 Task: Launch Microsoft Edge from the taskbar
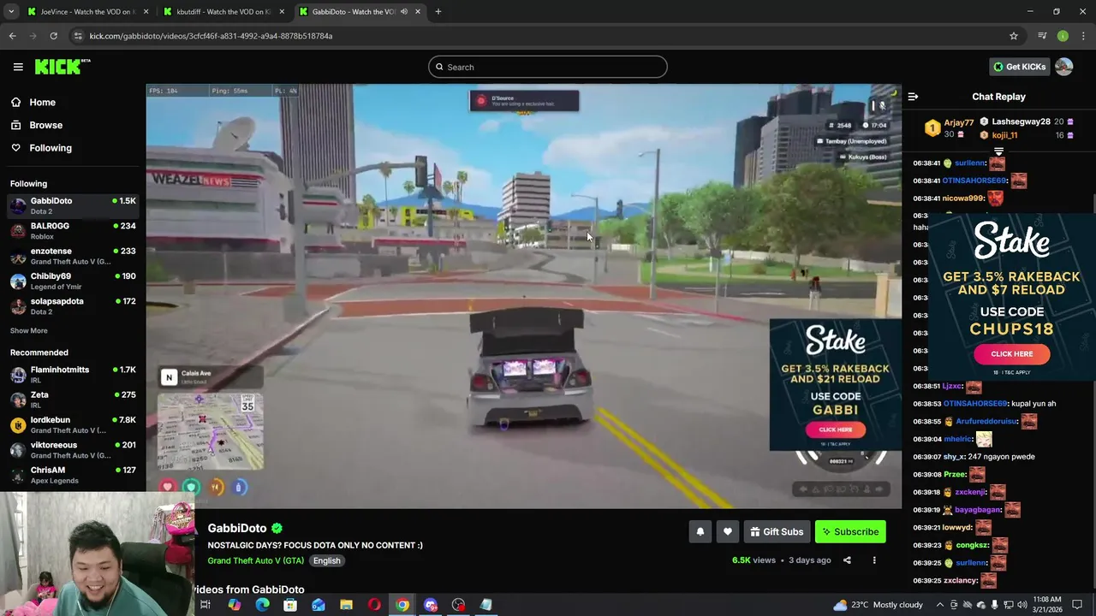(x=262, y=605)
